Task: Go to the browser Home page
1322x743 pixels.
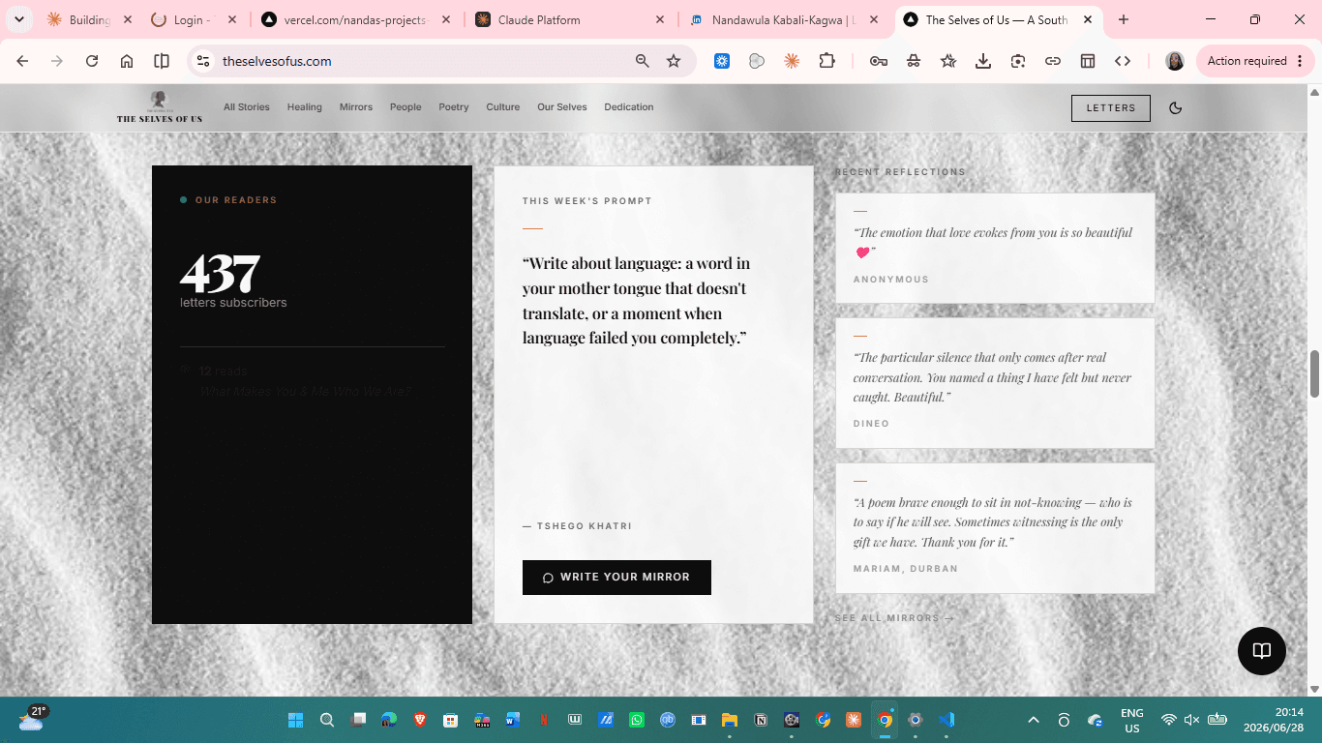Action: point(127,61)
